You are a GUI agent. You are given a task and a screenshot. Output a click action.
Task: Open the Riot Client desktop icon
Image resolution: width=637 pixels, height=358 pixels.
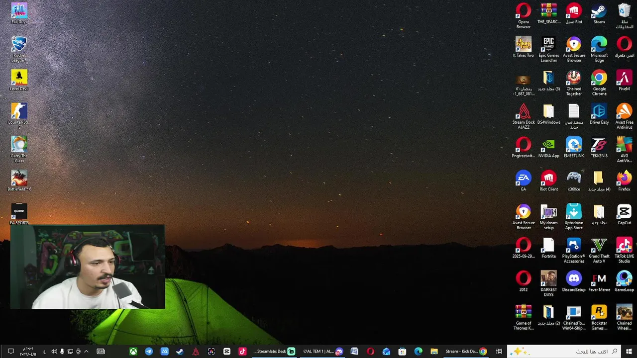tap(548, 180)
